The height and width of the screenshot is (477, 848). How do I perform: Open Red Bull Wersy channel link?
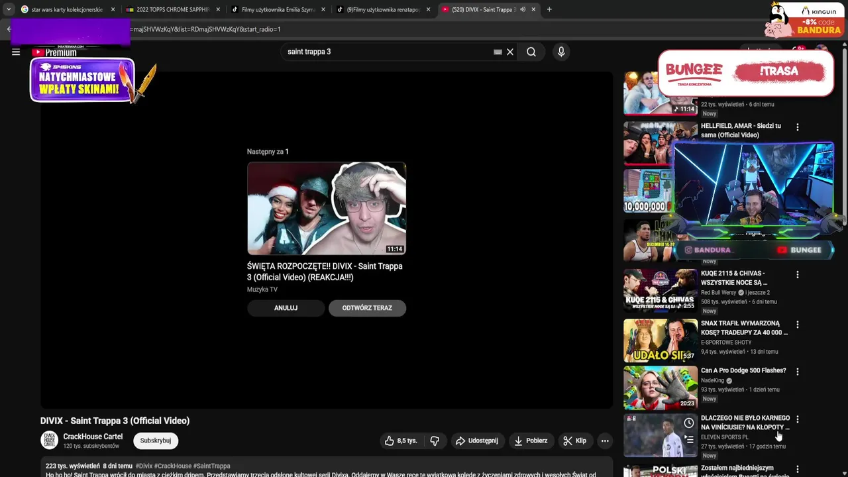click(x=718, y=292)
